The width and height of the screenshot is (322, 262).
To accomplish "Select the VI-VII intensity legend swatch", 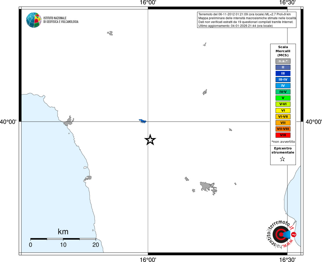I will coord(283,117).
